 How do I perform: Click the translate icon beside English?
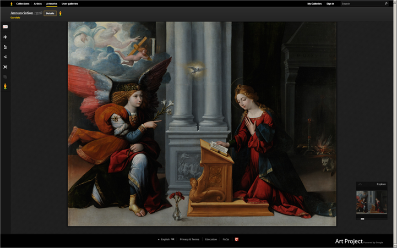tap(173, 239)
